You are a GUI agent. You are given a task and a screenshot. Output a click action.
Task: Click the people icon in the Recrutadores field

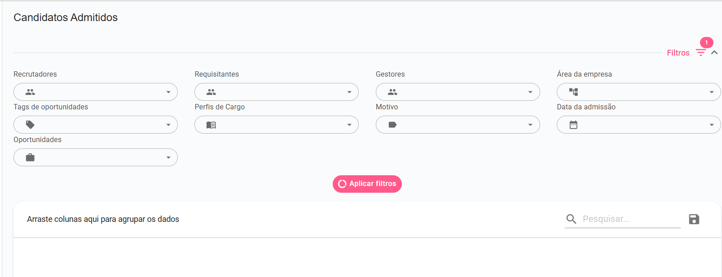click(30, 92)
